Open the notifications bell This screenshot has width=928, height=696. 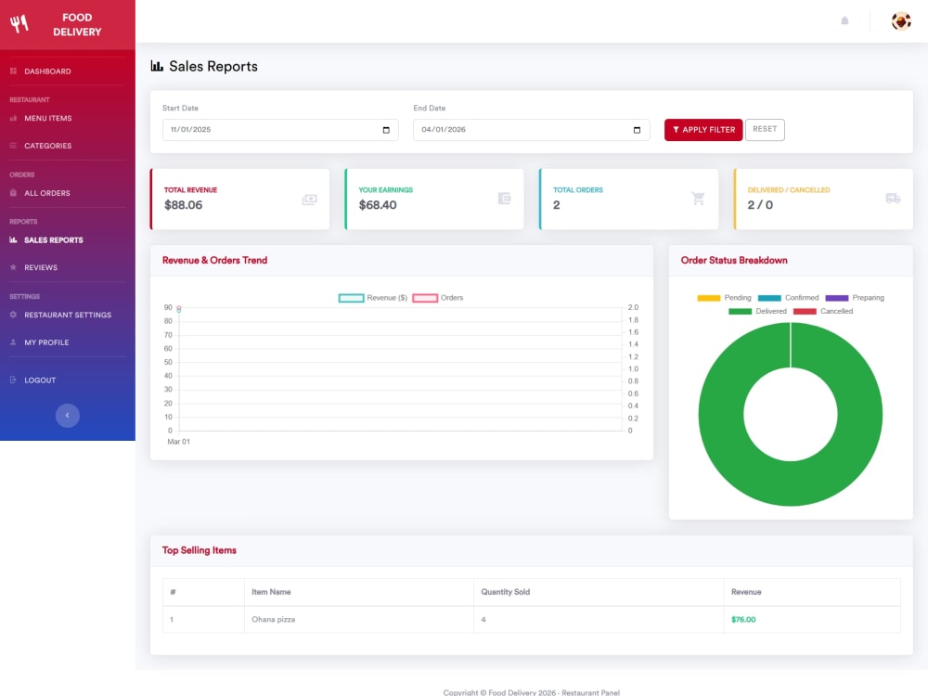(844, 21)
